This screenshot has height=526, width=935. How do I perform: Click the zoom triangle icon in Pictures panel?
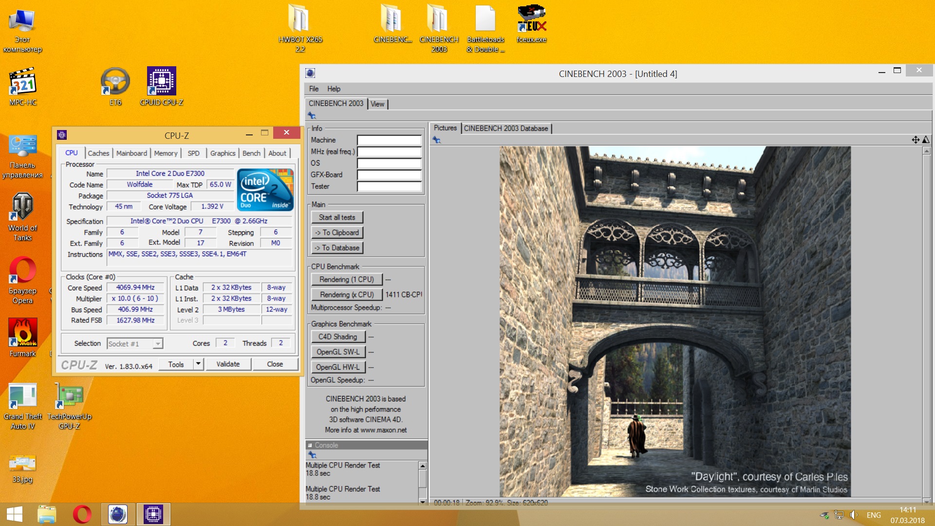(x=926, y=140)
